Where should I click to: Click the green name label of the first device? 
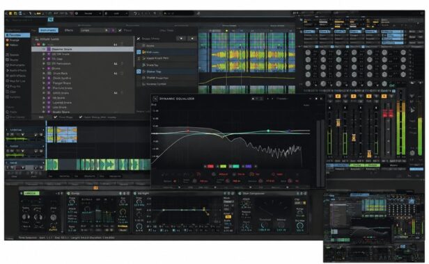31,193
